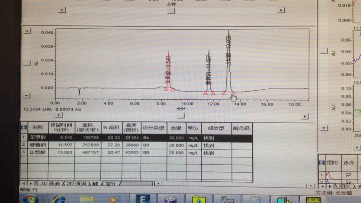Open the yellow chromatogram peak taskbar app
Image resolution: width=361 pixels, height=203 pixels.
pyautogui.click(x=313, y=199)
